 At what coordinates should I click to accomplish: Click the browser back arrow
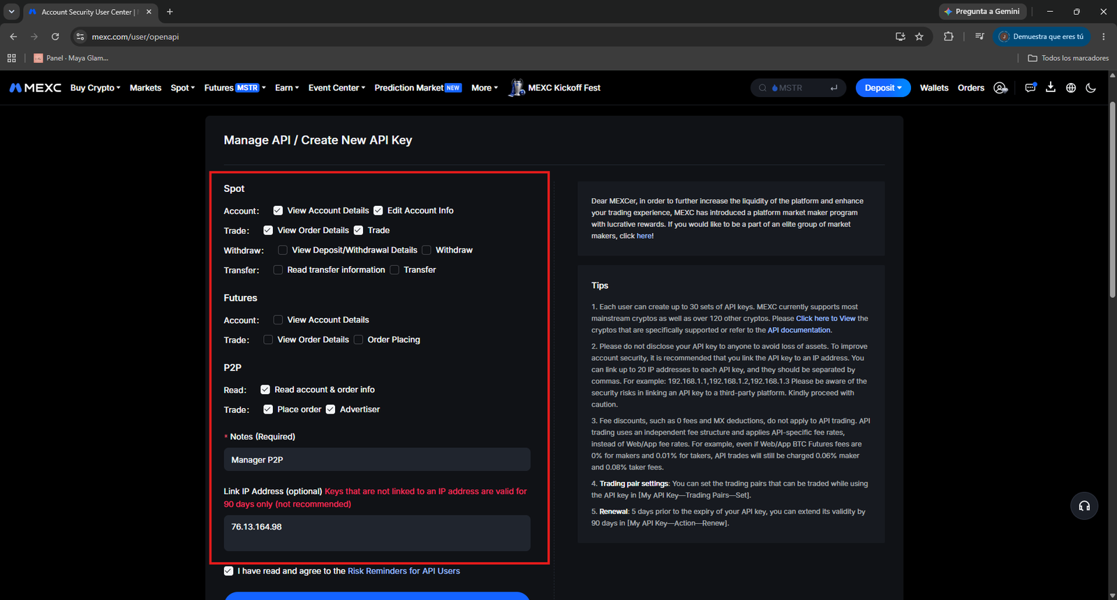click(x=13, y=36)
